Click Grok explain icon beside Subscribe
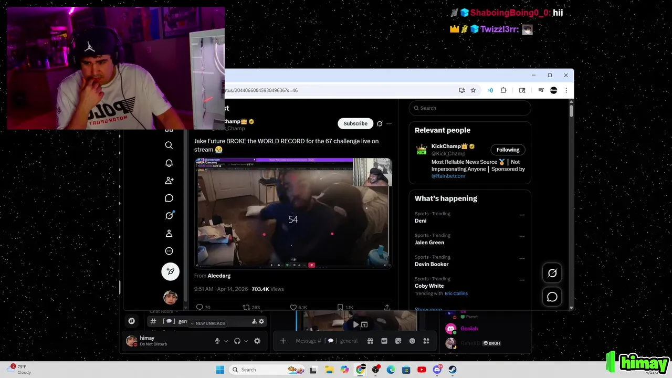672x378 pixels. pyautogui.click(x=380, y=124)
